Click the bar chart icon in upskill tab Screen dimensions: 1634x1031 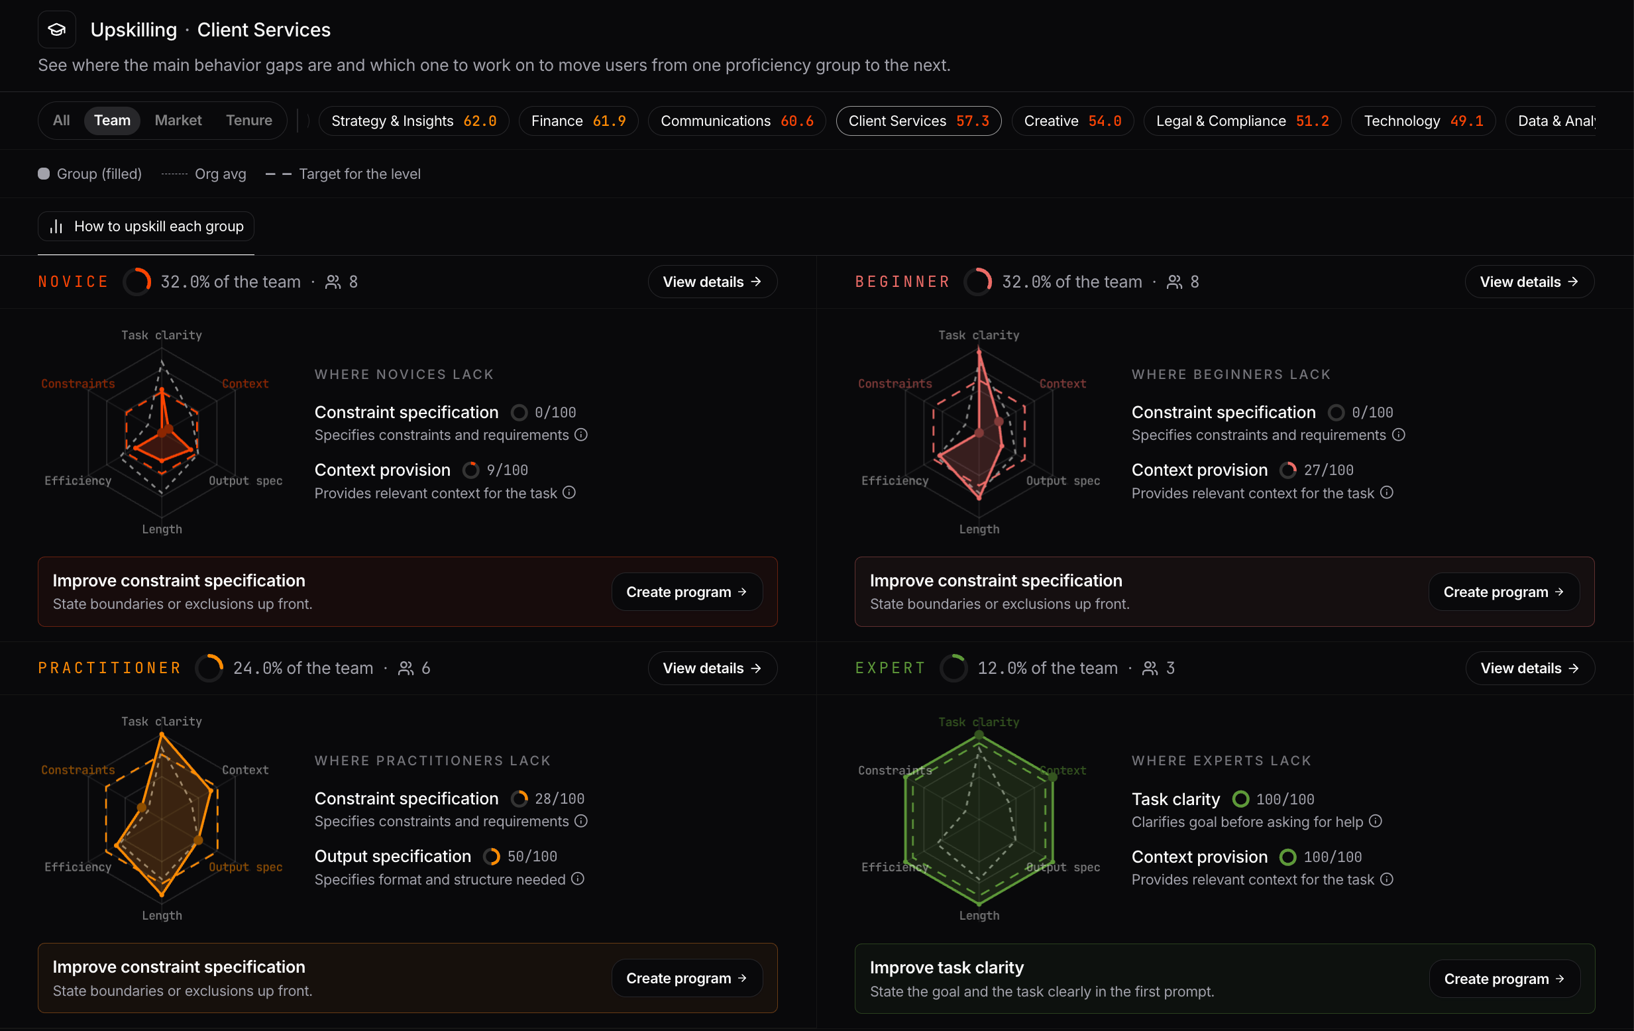56,227
